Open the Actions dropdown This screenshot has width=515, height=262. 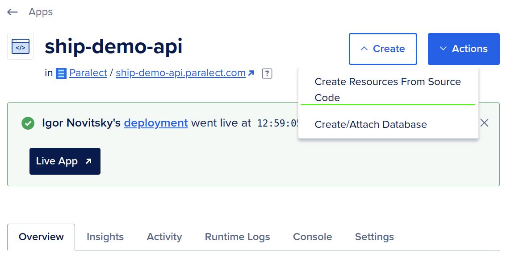click(464, 49)
